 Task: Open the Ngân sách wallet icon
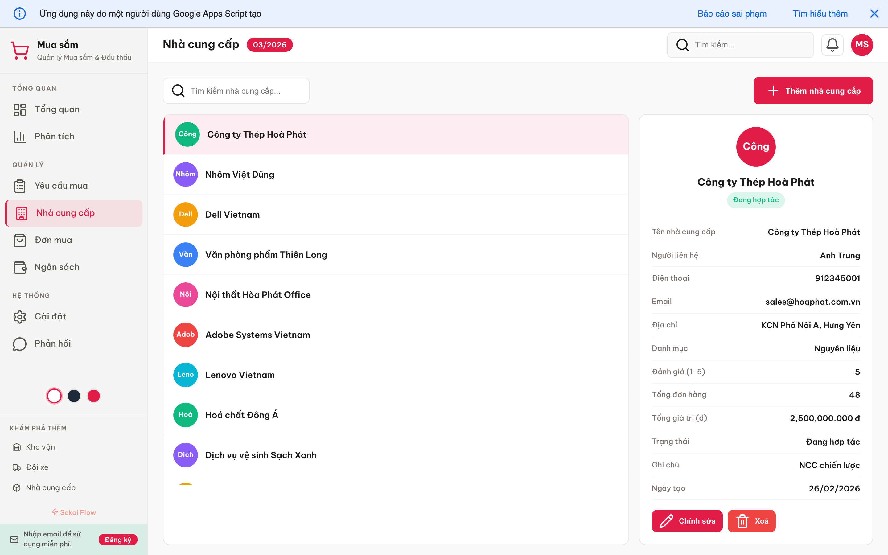(x=19, y=267)
